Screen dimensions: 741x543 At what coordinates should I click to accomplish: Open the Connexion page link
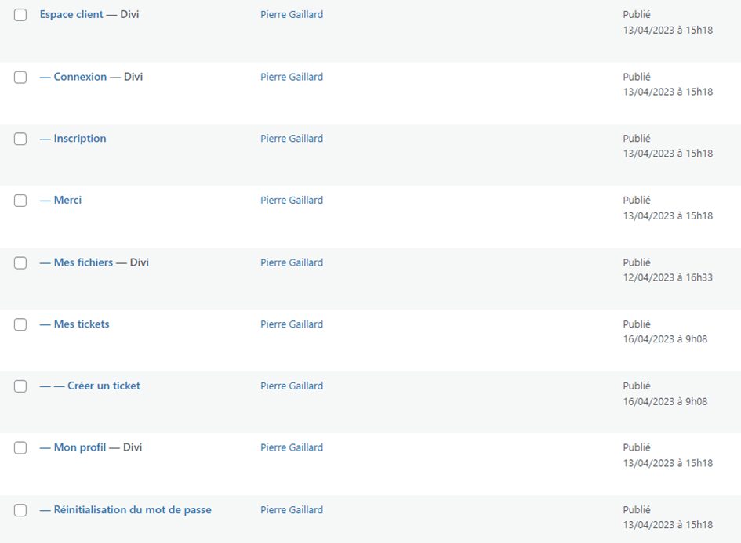(x=79, y=77)
